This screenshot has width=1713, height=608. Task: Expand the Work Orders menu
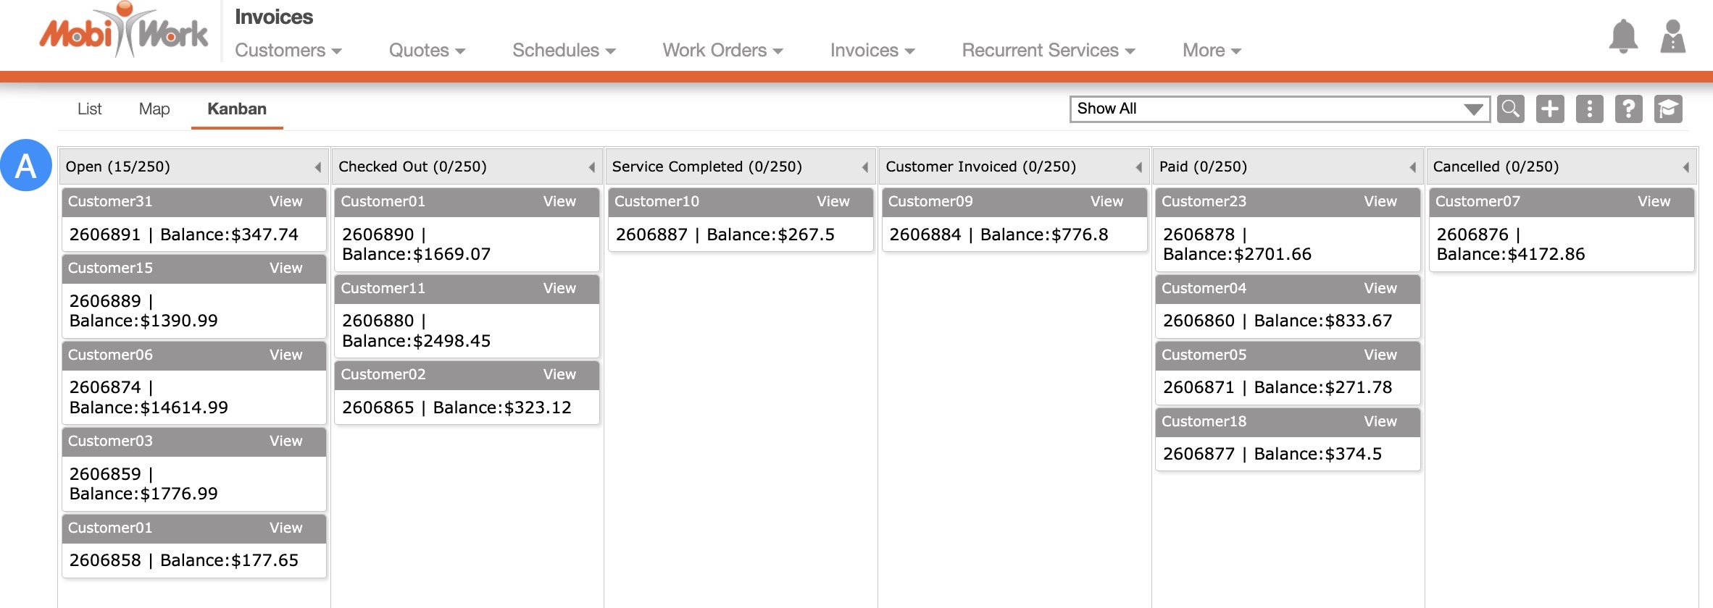tap(722, 50)
